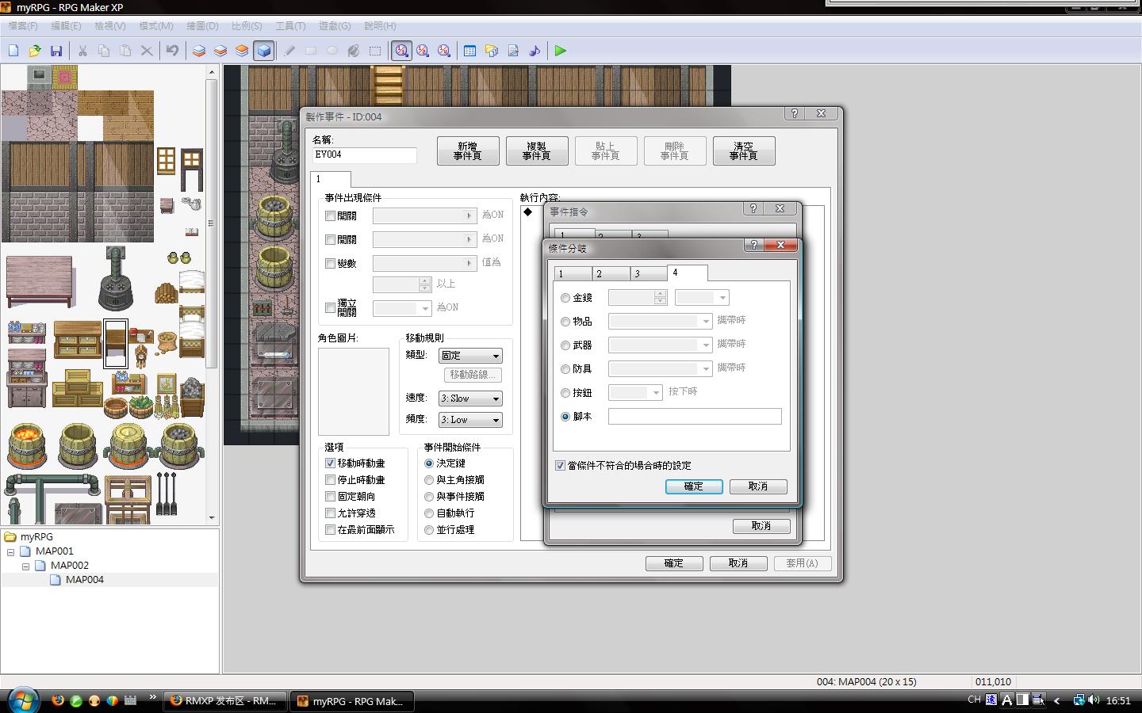The width and height of the screenshot is (1142, 713).
Task: Switch to tab 2 in 條件分歧 dialog
Action: [x=611, y=274]
